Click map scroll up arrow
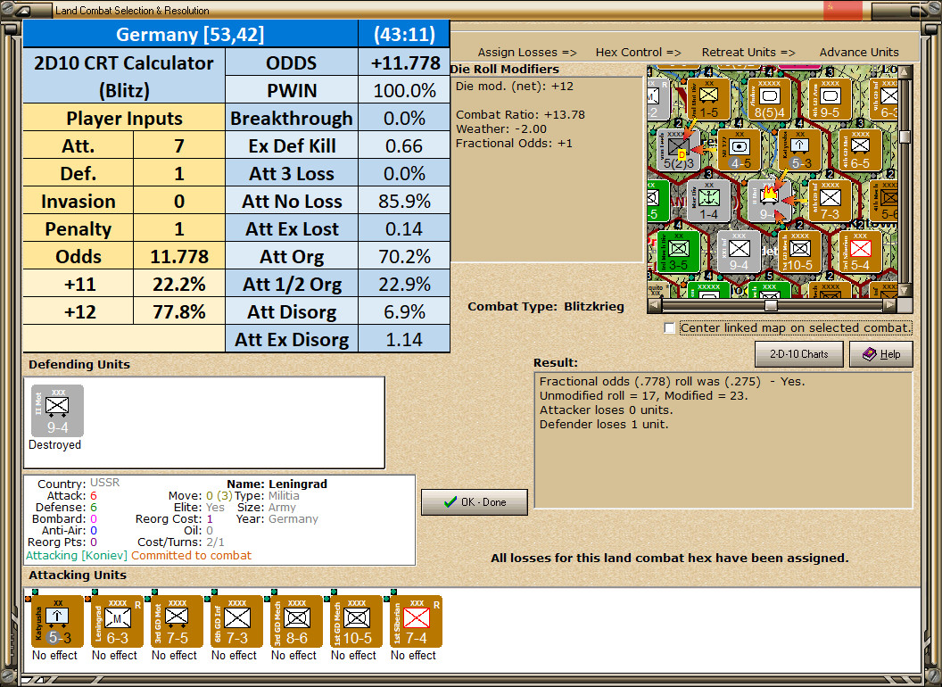The width and height of the screenshot is (942, 687). pos(905,72)
